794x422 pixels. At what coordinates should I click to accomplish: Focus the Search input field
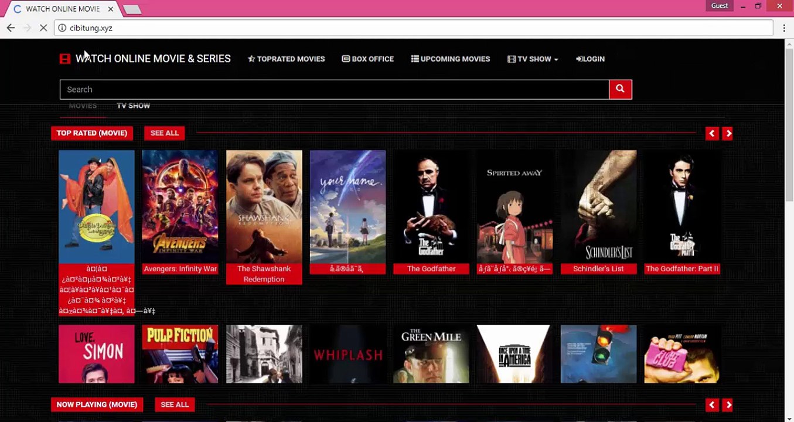tap(334, 89)
